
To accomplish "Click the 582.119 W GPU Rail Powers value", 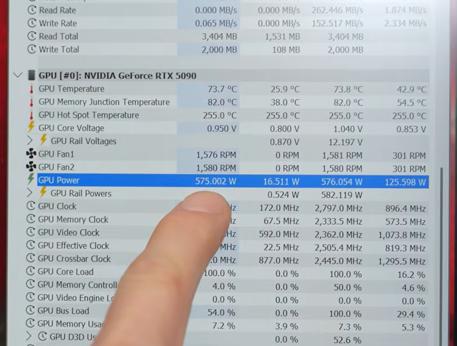I will pos(342,195).
